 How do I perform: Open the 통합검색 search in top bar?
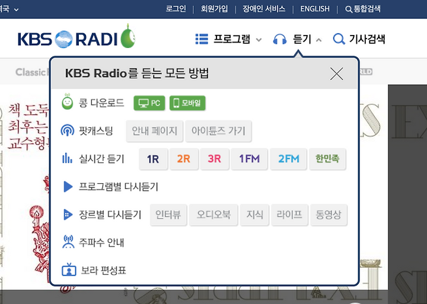[363, 9]
